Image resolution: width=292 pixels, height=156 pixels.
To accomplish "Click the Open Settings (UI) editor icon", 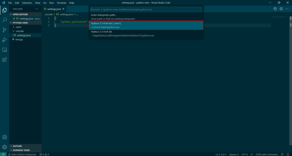I will (275, 9).
